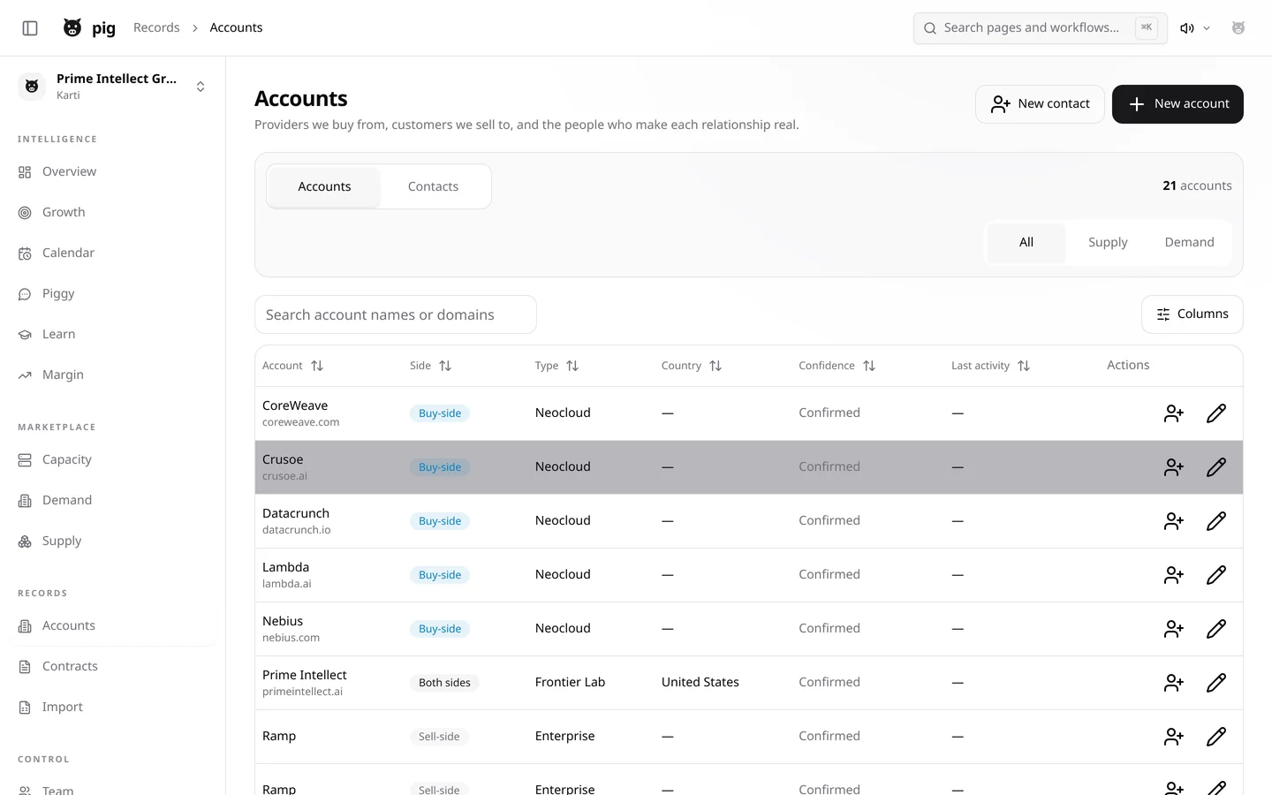Add a contact to Prime Intellect
This screenshot has width=1272, height=795.
point(1173,683)
